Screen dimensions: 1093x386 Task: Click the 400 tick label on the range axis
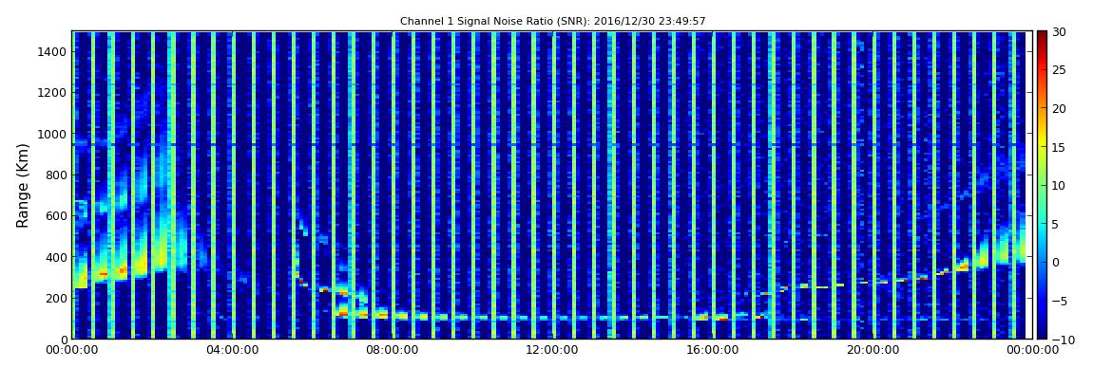[x=56, y=257]
